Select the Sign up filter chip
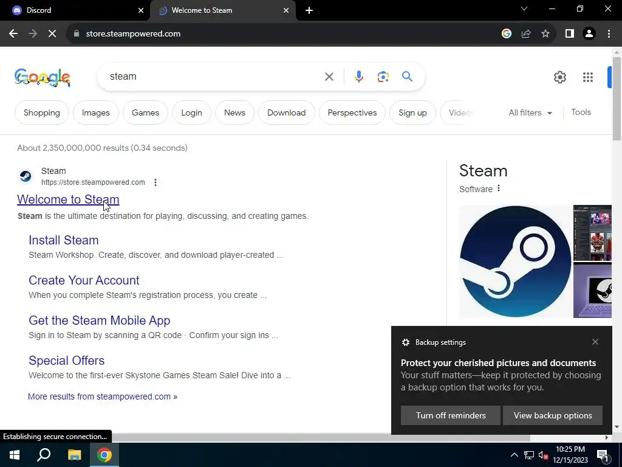The height and width of the screenshot is (467, 622). pyautogui.click(x=412, y=112)
